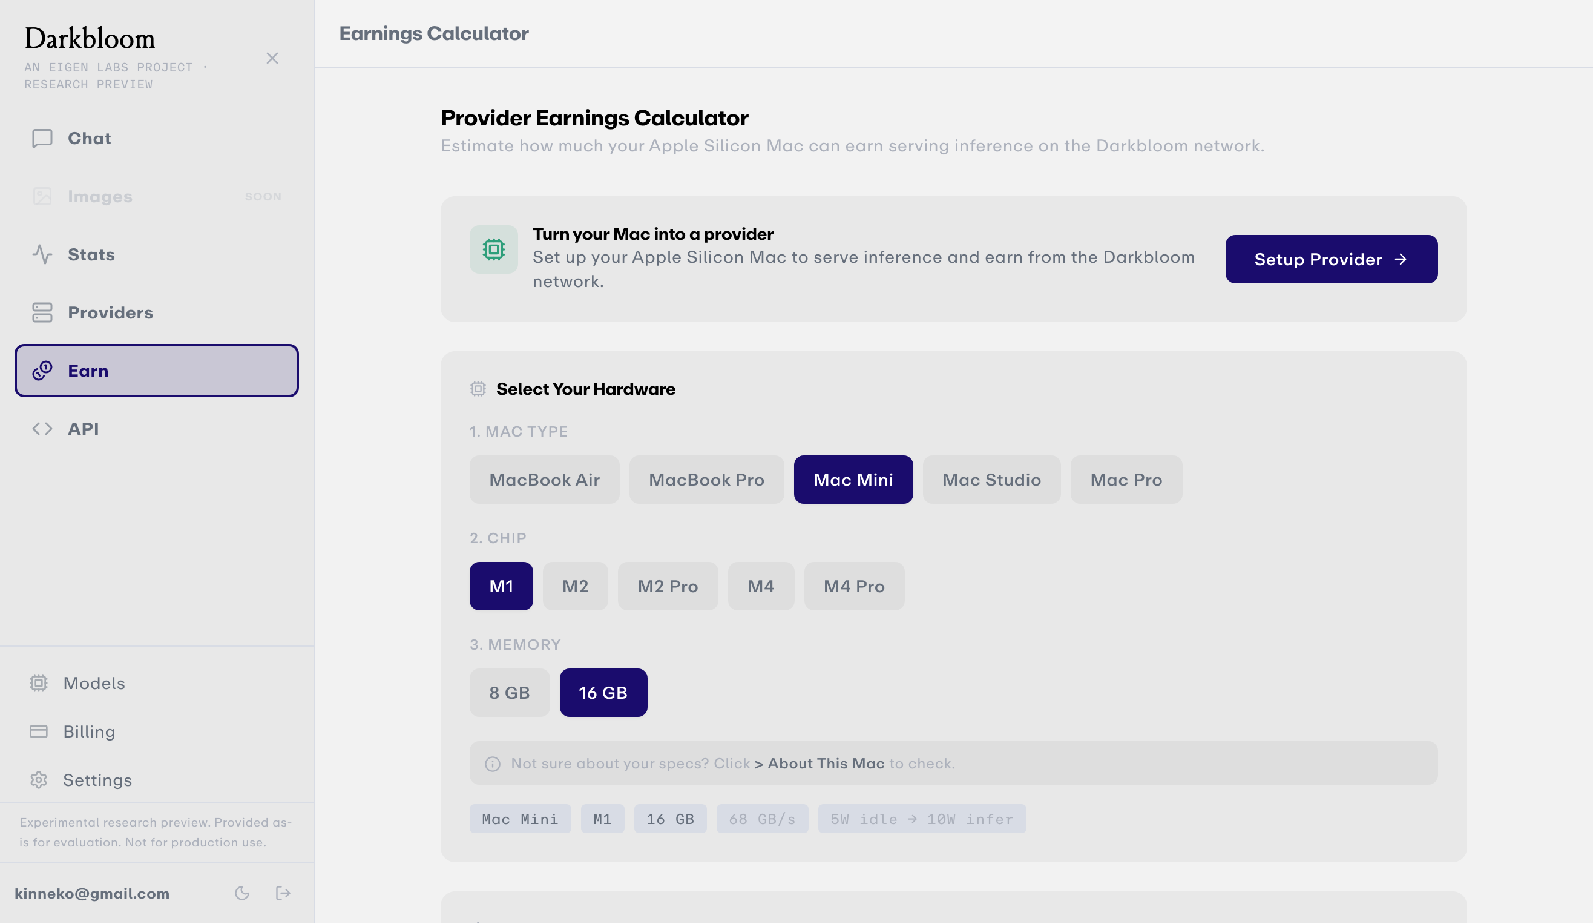This screenshot has height=924, width=1593.
Task: Select the M1 chip
Action: [501, 586]
